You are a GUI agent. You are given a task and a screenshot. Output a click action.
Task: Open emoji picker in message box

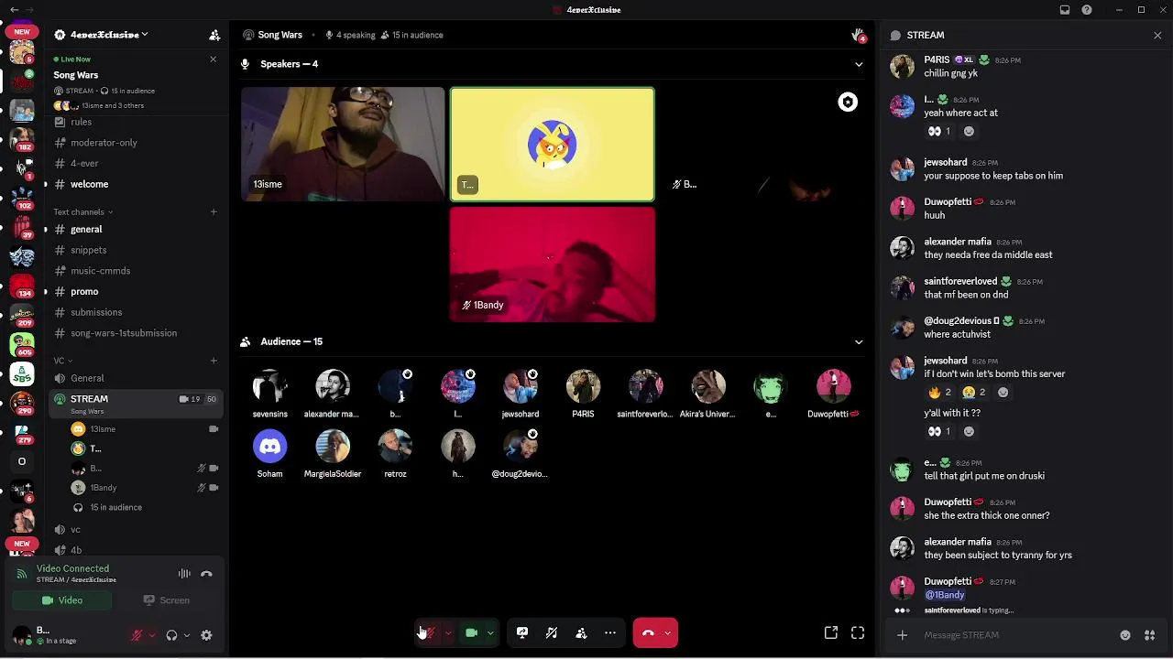[1125, 635]
